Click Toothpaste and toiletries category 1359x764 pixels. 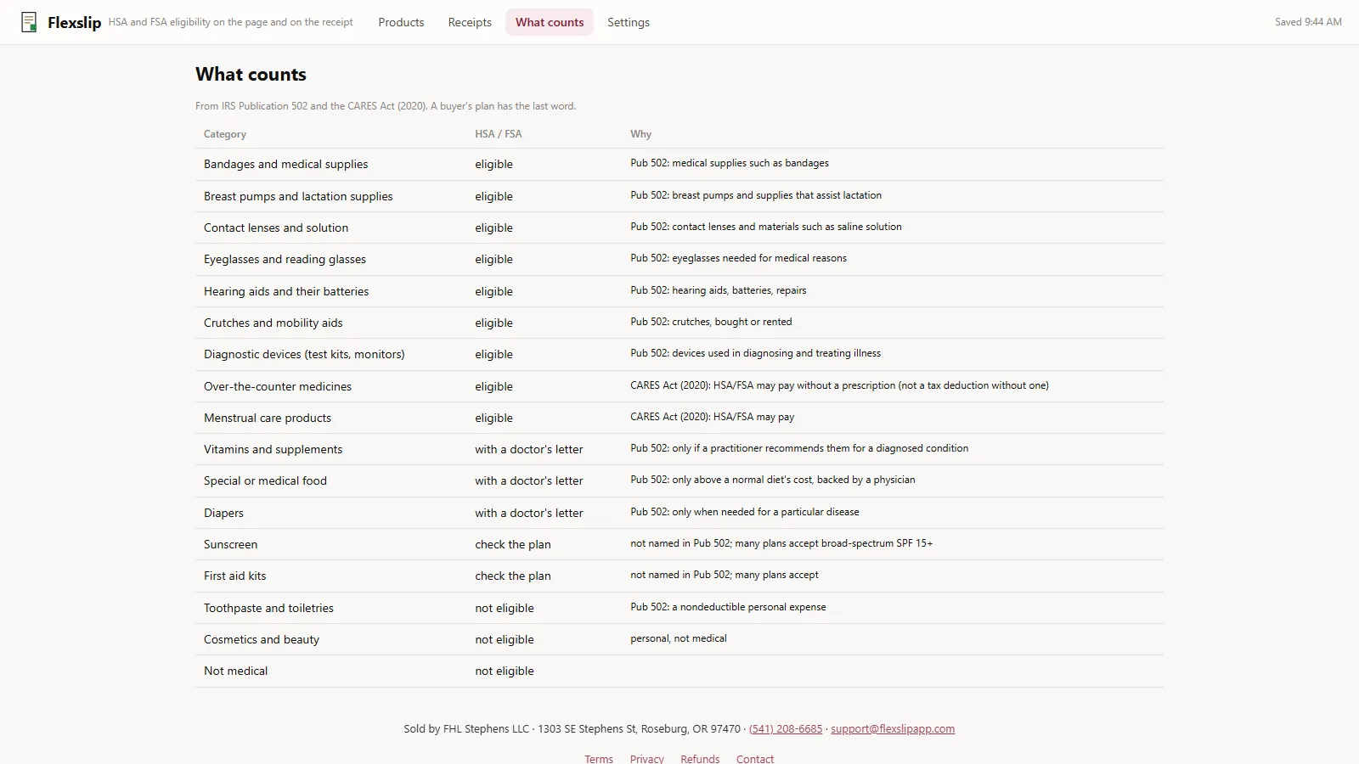pyautogui.click(x=268, y=608)
